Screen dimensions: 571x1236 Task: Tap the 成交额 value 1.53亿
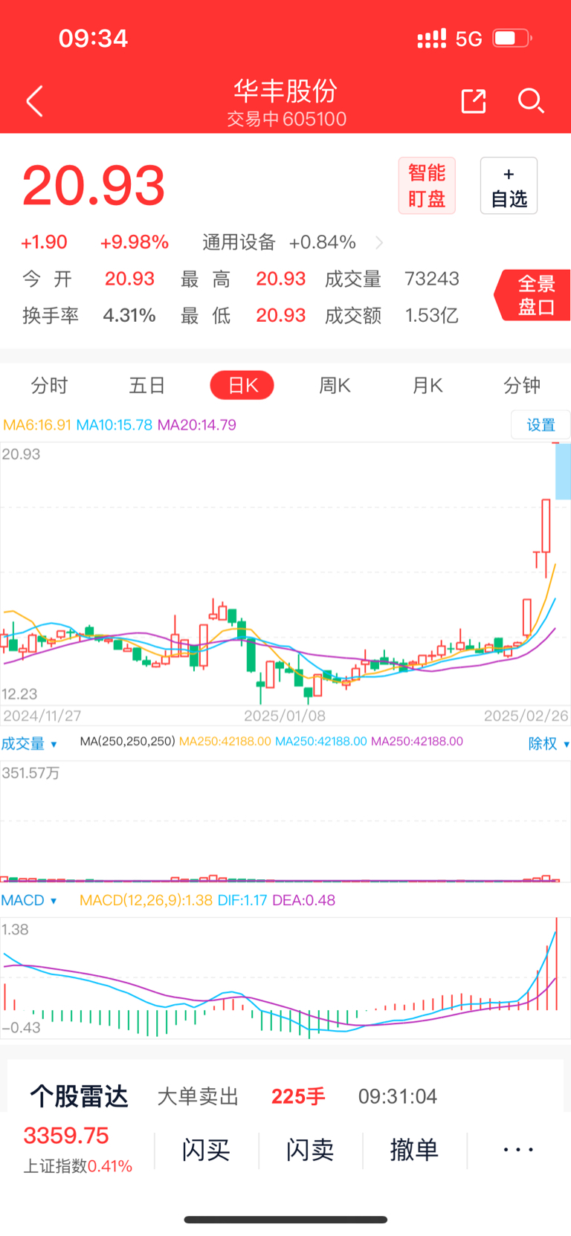[432, 315]
